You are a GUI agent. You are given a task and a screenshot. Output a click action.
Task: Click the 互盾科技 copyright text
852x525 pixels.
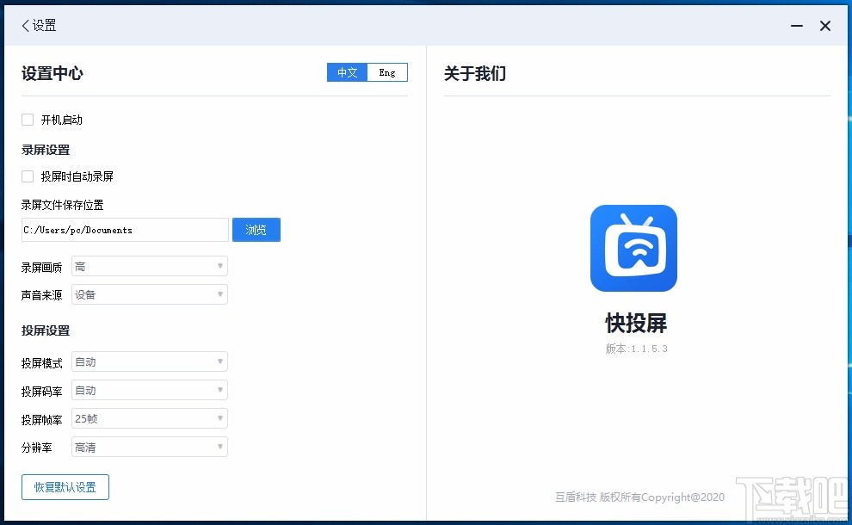point(639,497)
